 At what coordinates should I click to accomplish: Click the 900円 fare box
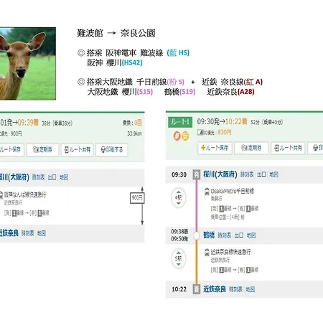point(137,198)
